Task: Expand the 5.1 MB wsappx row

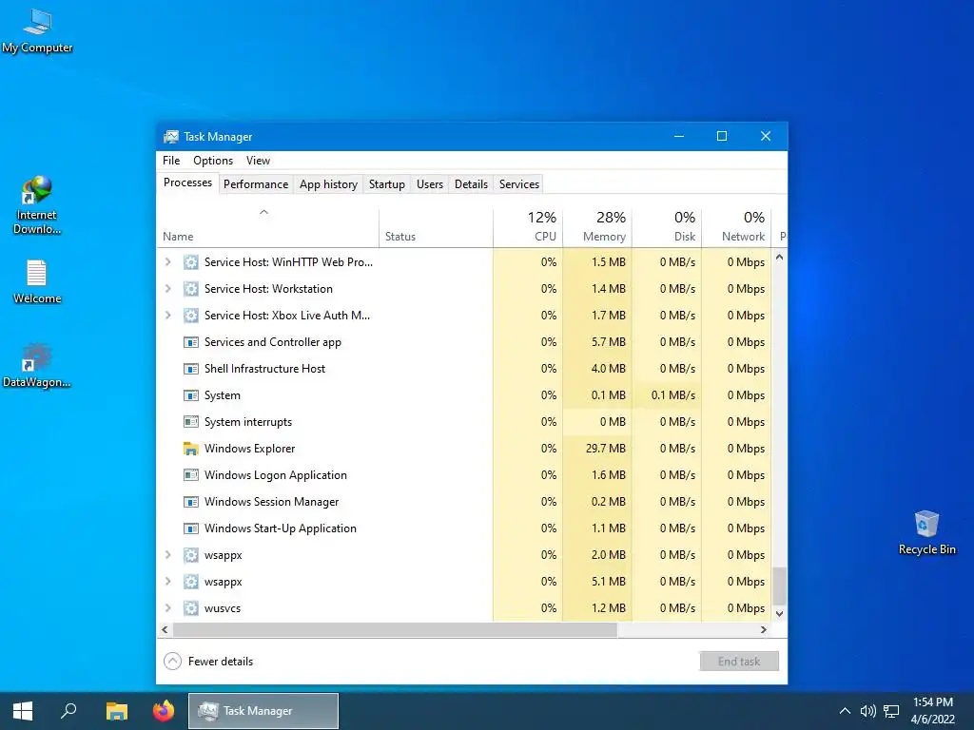Action: tap(167, 582)
